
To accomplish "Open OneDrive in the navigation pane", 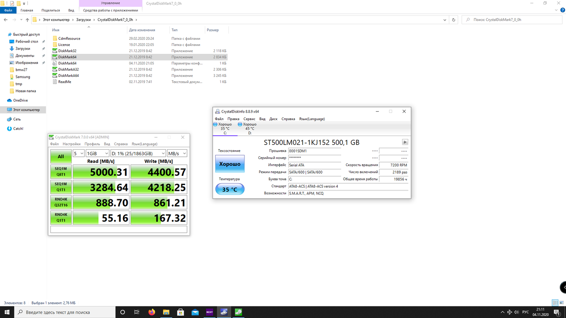I will 20,100.
